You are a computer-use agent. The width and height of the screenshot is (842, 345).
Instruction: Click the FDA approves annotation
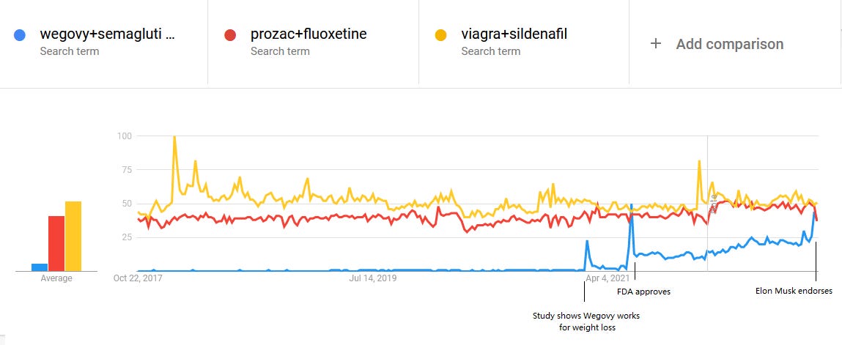click(643, 292)
